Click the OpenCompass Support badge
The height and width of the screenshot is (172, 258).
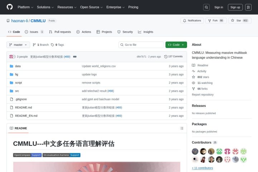coord(27,155)
